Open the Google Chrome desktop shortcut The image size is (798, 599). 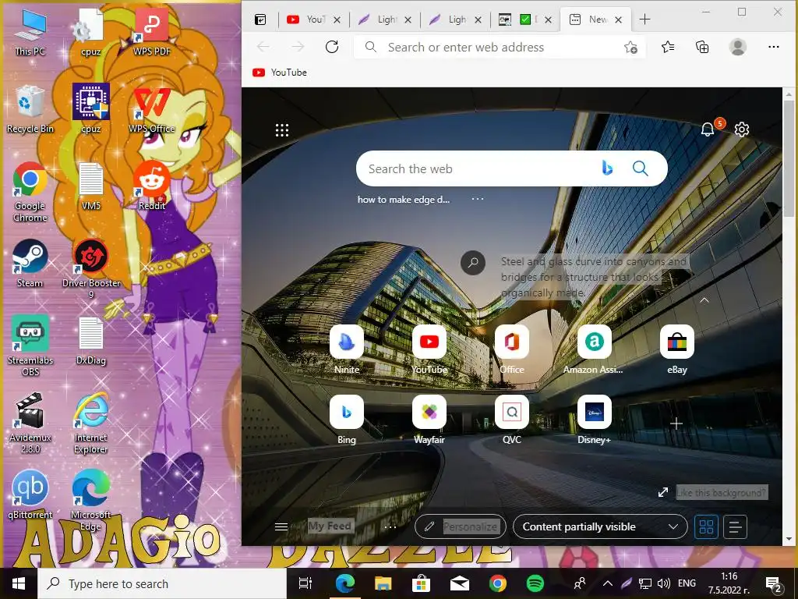pyautogui.click(x=30, y=192)
